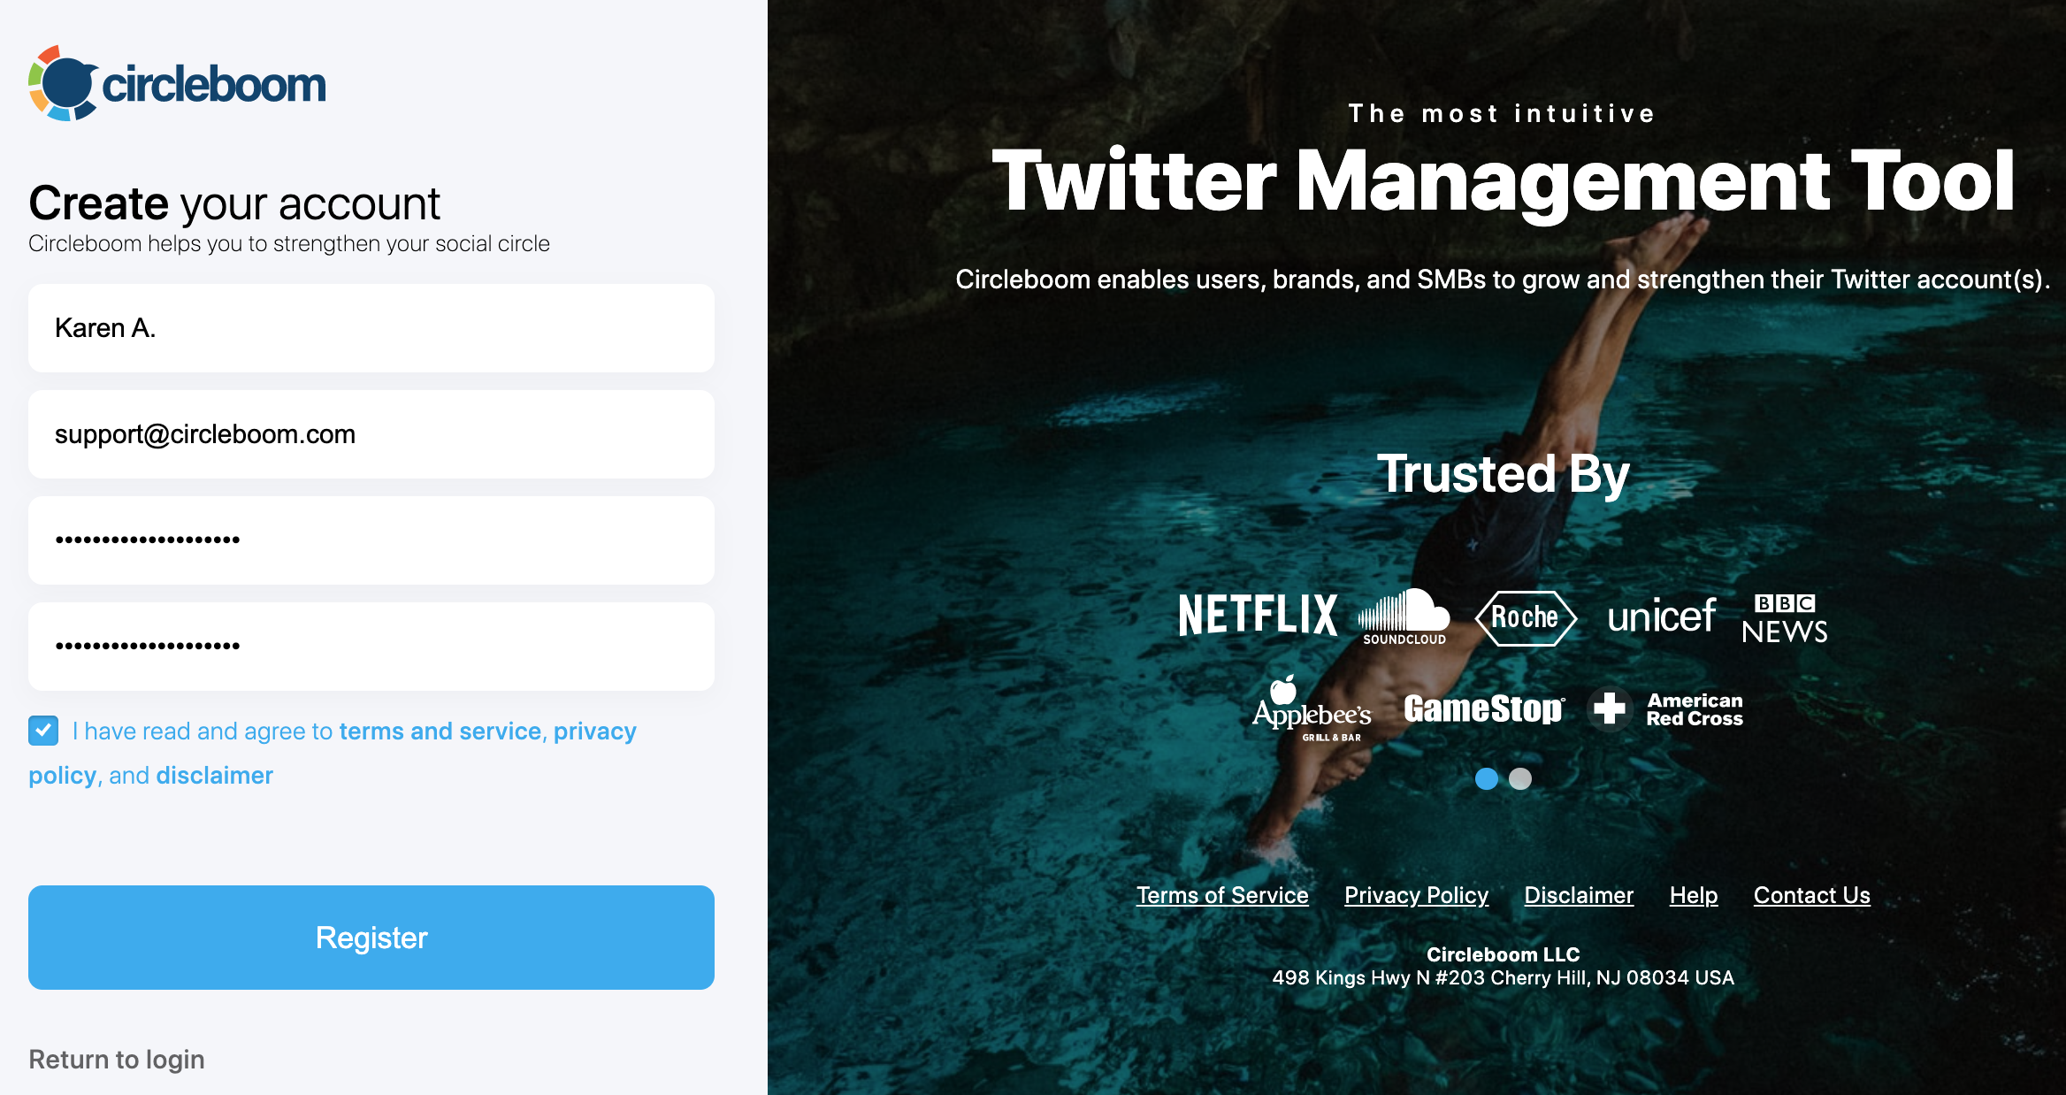Go to Return to login
Viewport: 2066px width, 1095px height.
(x=117, y=1059)
